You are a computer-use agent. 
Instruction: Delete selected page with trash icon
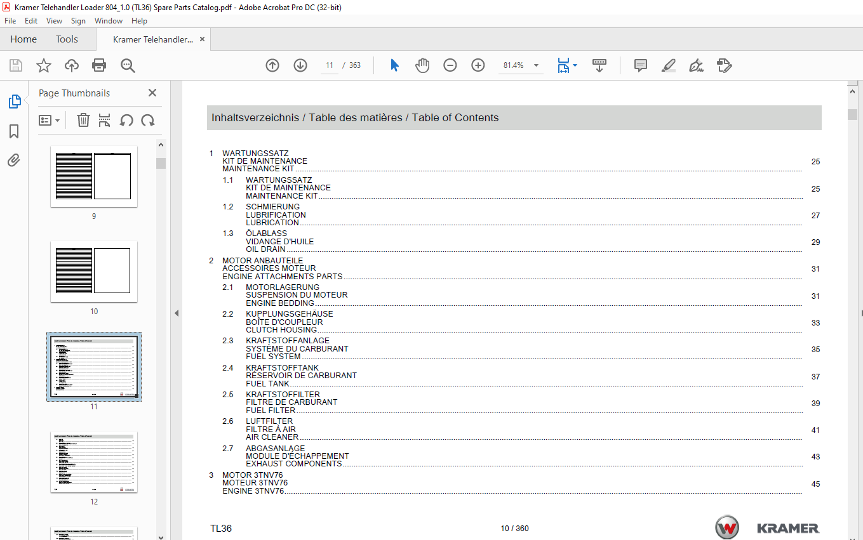coord(83,120)
